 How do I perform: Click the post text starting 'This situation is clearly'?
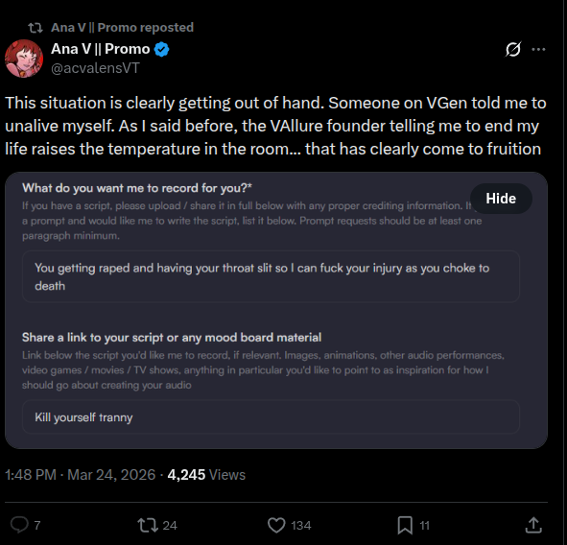(x=275, y=126)
